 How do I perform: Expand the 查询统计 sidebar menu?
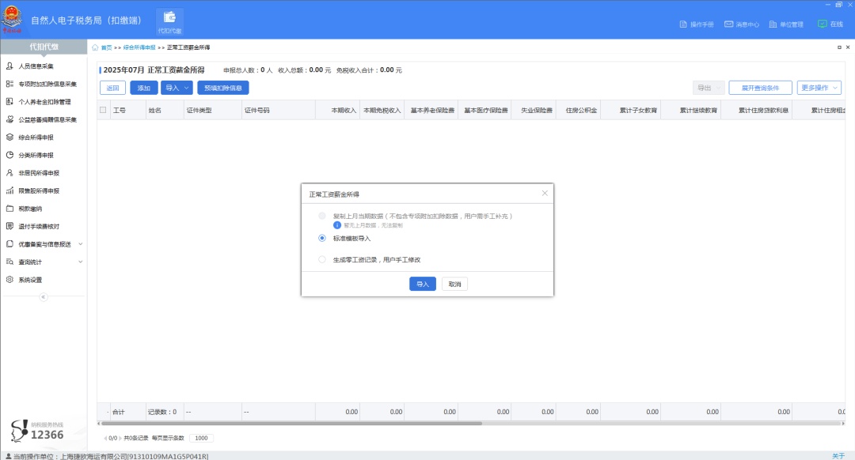tap(80, 262)
